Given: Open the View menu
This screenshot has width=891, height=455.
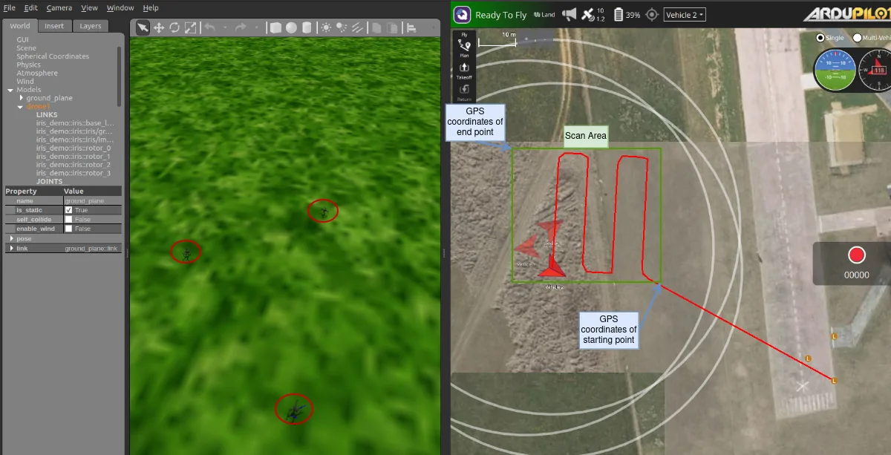Looking at the screenshot, I should 89,7.
